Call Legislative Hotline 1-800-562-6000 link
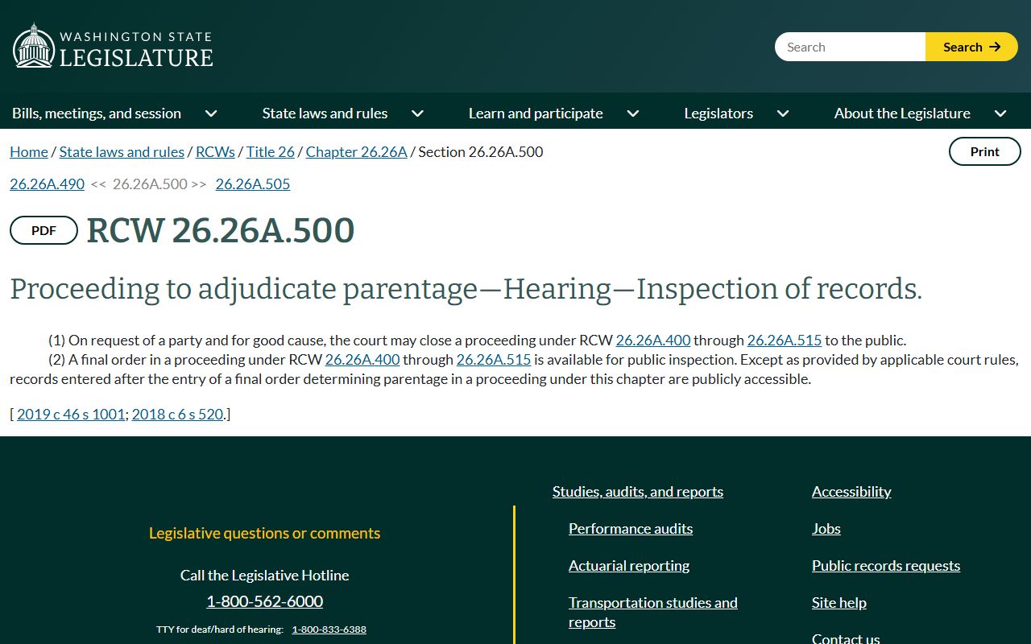Image resolution: width=1031 pixels, height=644 pixels. click(265, 601)
